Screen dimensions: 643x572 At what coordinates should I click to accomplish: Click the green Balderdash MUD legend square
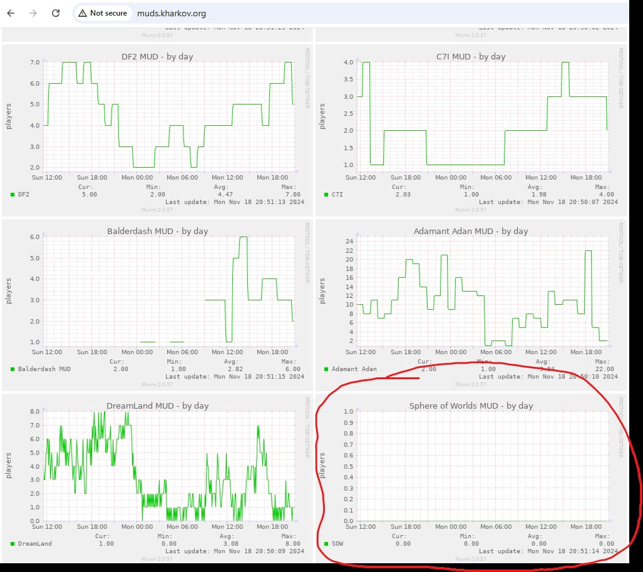[13, 369]
